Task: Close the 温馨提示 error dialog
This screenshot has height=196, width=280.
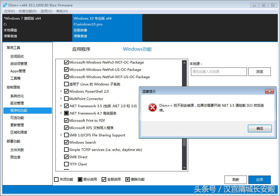Action: pos(269,91)
